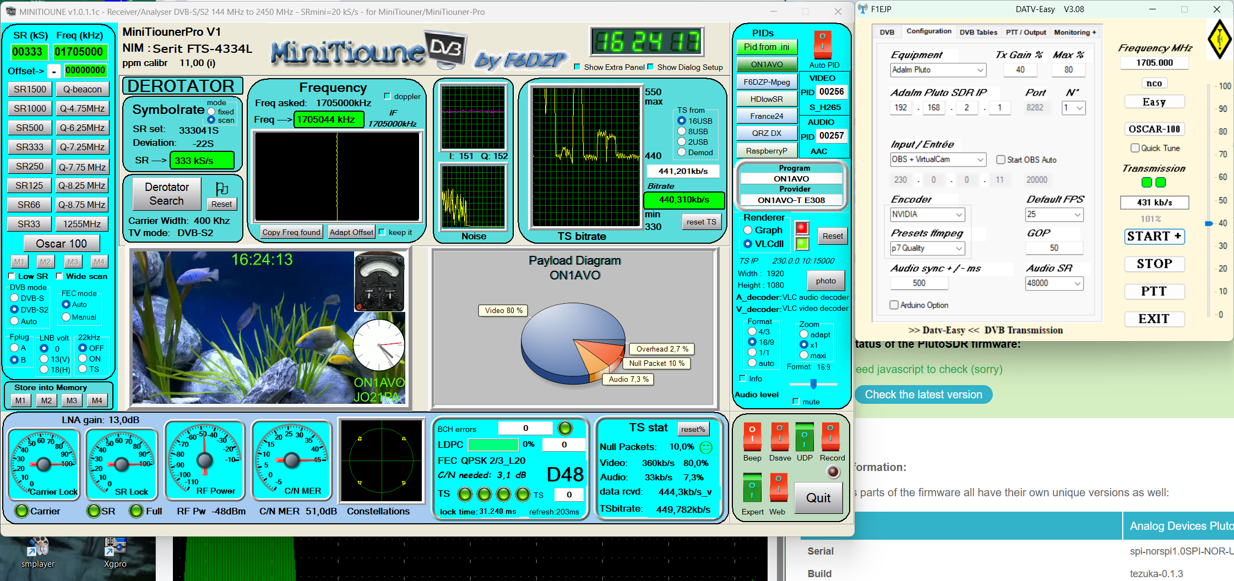Click the GOP value field
The height and width of the screenshot is (581, 1234).
(x=1054, y=248)
